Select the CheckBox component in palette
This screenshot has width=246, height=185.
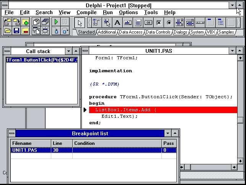click(x=159, y=22)
